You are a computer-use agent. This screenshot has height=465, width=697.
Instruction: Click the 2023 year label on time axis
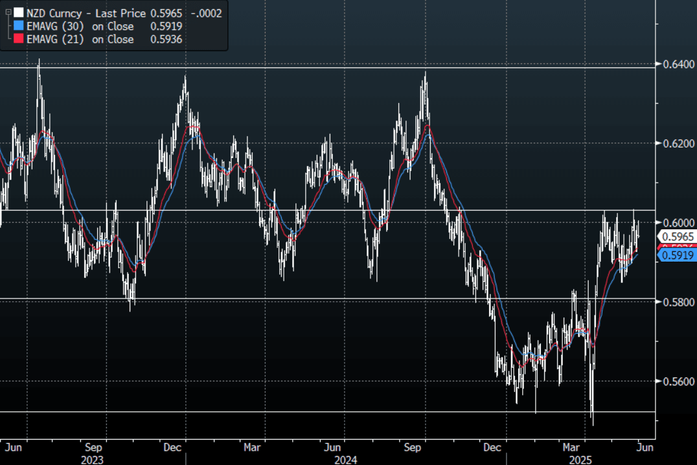click(91, 459)
